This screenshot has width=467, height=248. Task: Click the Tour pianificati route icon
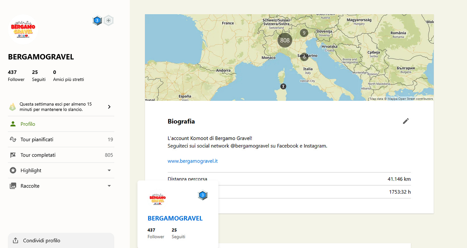pyautogui.click(x=13, y=140)
